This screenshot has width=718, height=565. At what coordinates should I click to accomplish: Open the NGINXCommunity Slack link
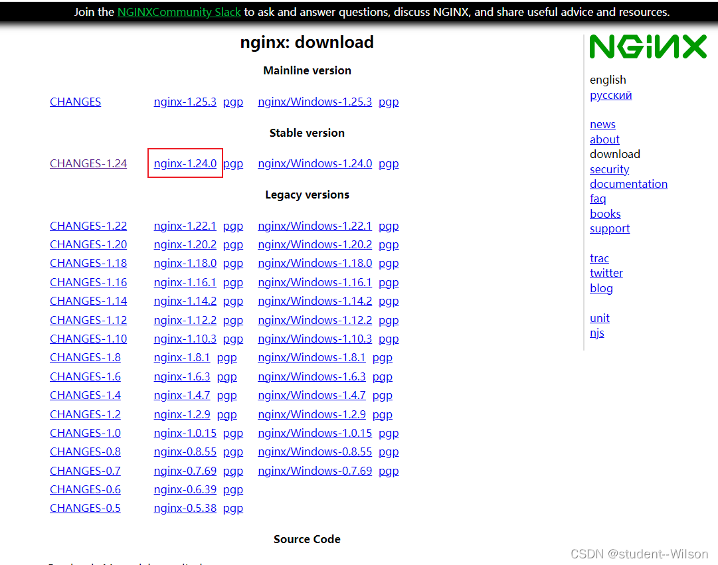point(178,12)
